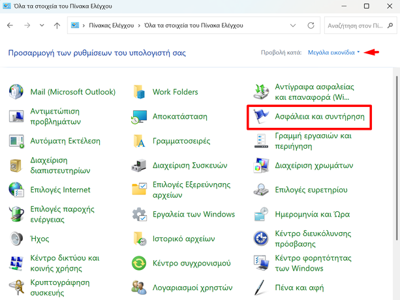Open the Κέντρο δικτύου και κοινής χρήσης icon
This screenshot has height=300, width=400.
[x=16, y=263]
